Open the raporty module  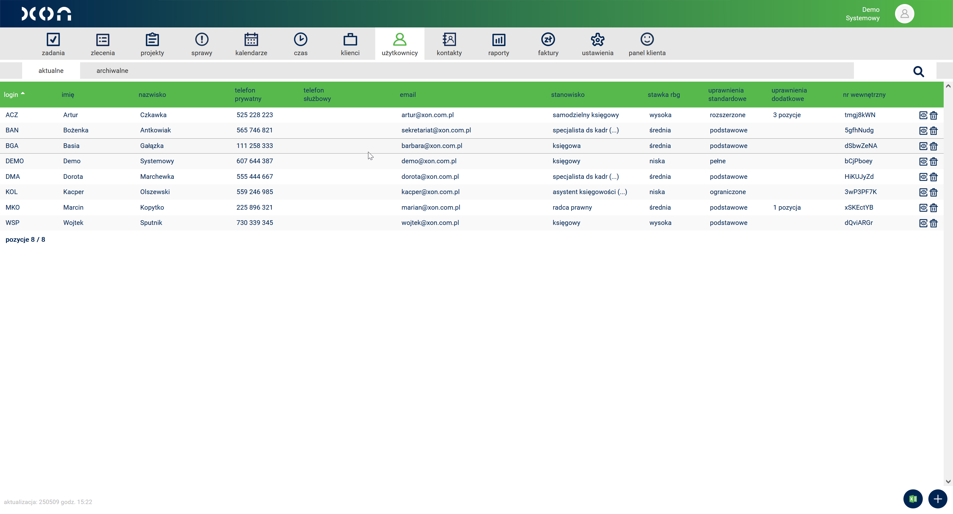click(499, 44)
